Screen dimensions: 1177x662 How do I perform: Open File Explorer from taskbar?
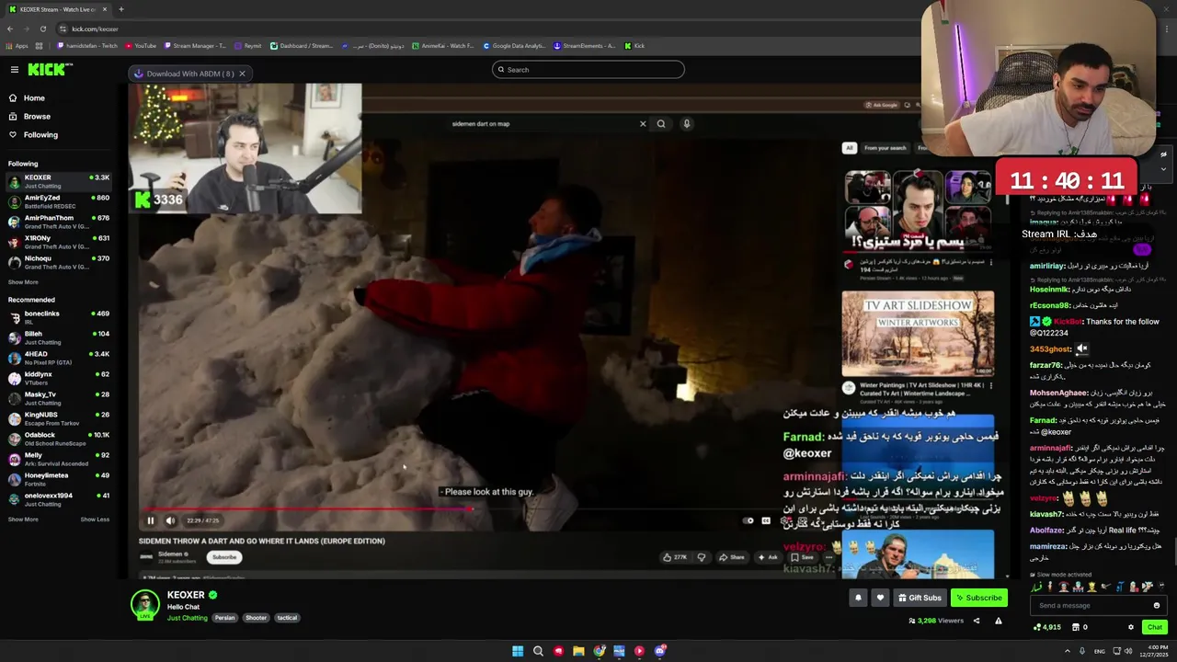coord(578,651)
